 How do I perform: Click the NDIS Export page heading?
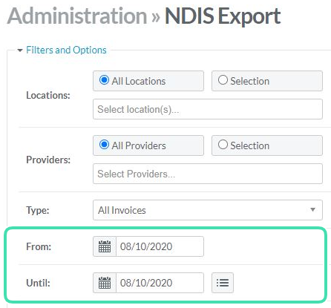pos(223,16)
